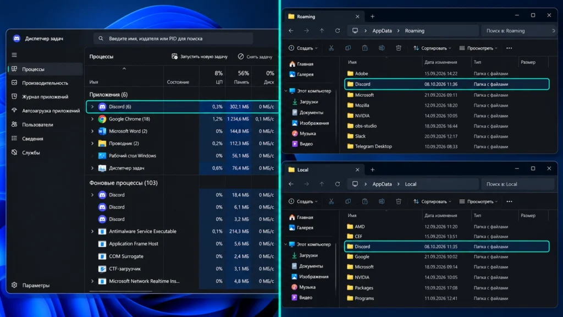Open Автозагрузка приложений section
Image resolution: width=563 pixels, height=317 pixels.
coord(46,111)
